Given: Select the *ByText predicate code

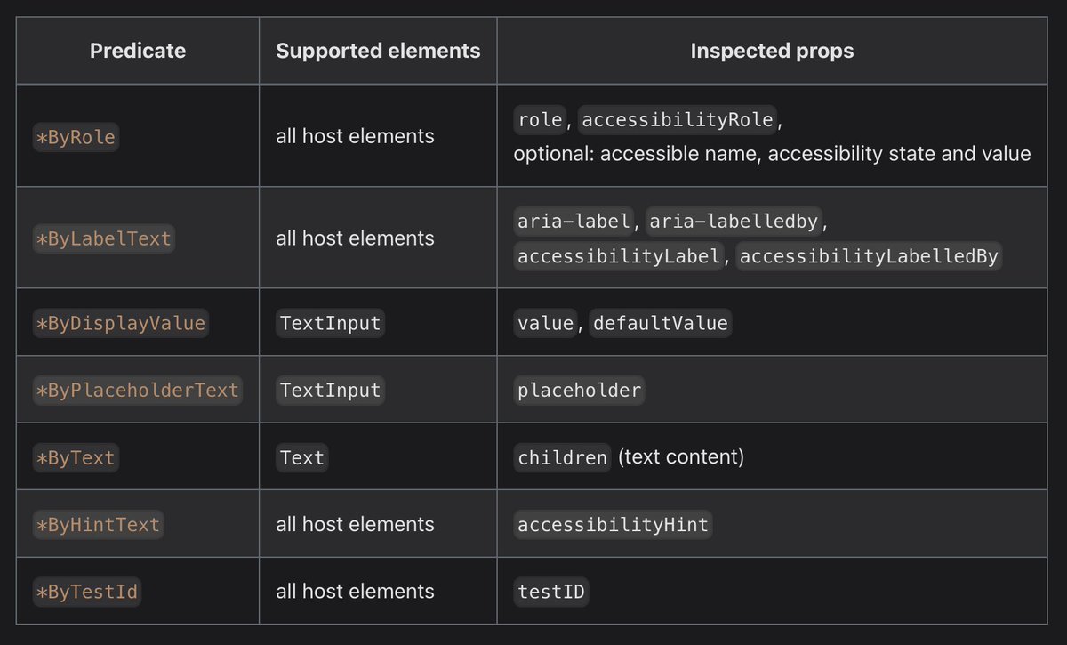Looking at the screenshot, I should [76, 458].
